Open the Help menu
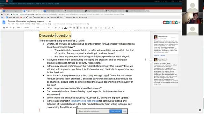The image size is (204, 114). coord(50,24)
